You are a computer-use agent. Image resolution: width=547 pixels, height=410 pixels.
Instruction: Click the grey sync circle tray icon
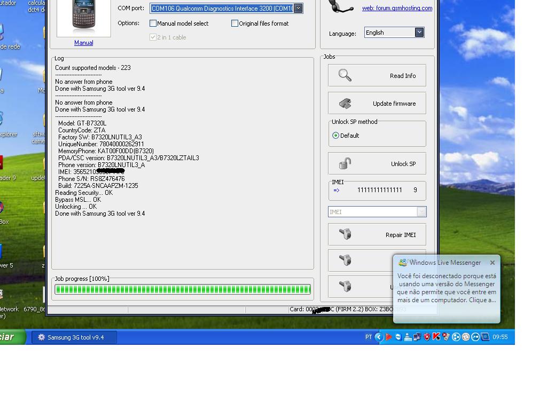465,337
